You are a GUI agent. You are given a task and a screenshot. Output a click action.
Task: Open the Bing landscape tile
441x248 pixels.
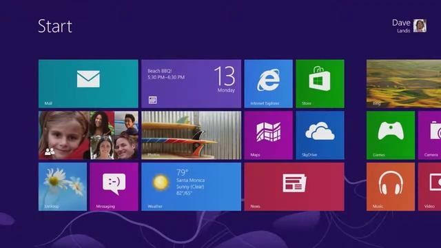click(404, 83)
